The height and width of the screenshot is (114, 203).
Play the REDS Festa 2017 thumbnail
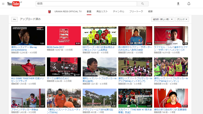pos(64,36)
